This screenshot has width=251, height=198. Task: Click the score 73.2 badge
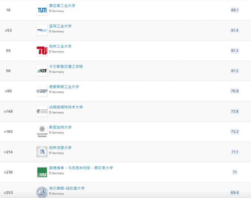235,132
